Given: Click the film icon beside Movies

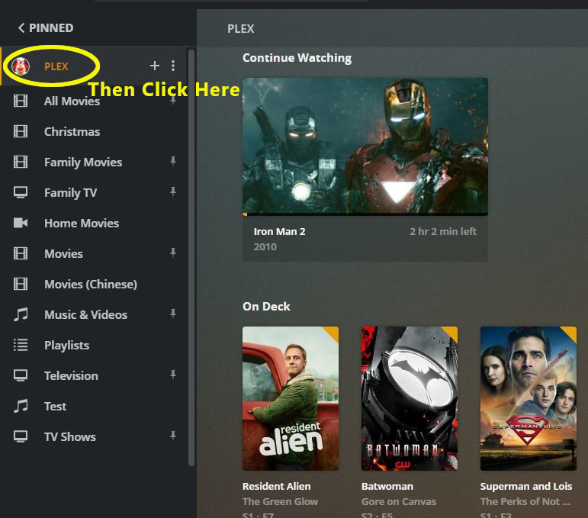Looking at the screenshot, I should pyautogui.click(x=21, y=253).
